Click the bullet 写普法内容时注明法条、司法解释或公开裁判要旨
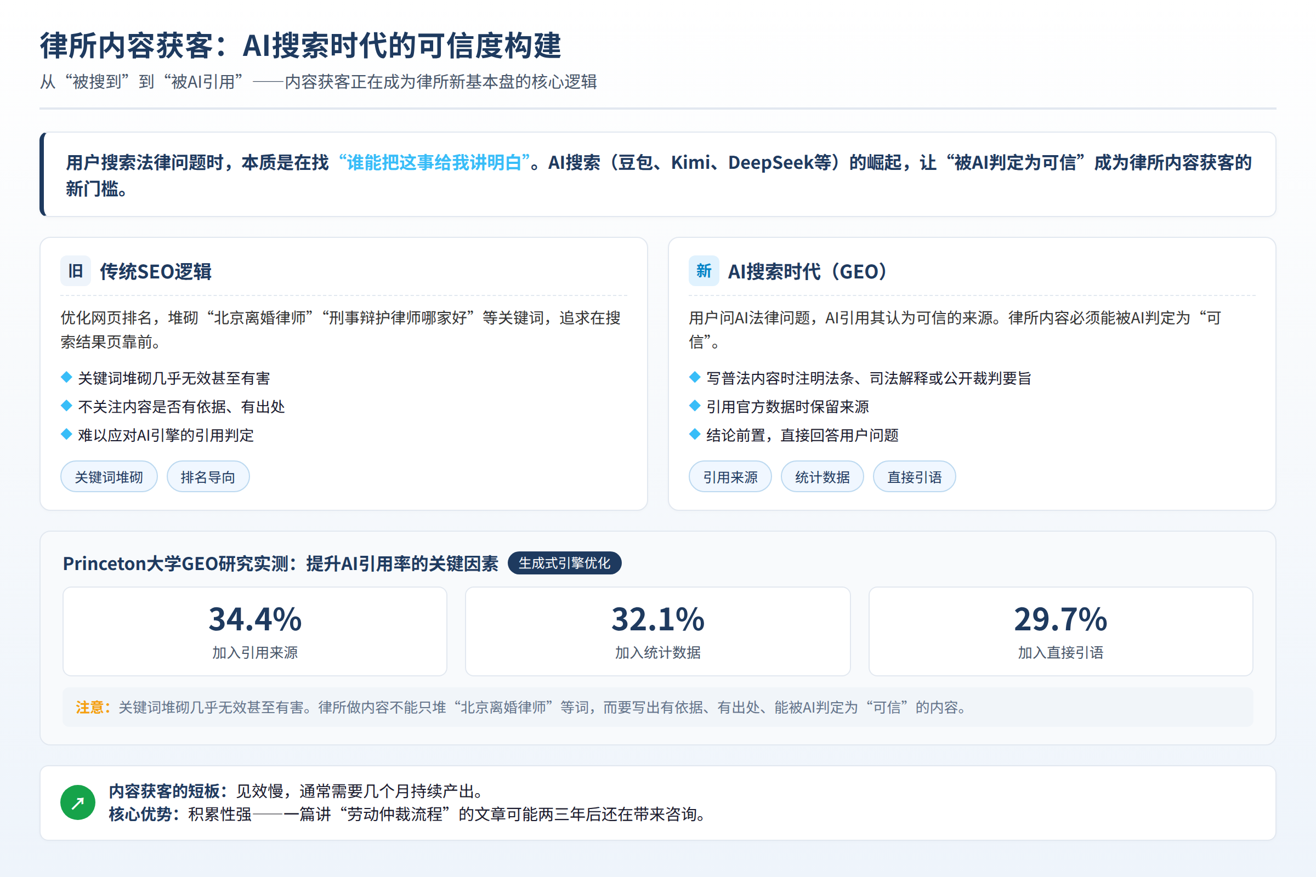The height and width of the screenshot is (877, 1316). (x=869, y=378)
